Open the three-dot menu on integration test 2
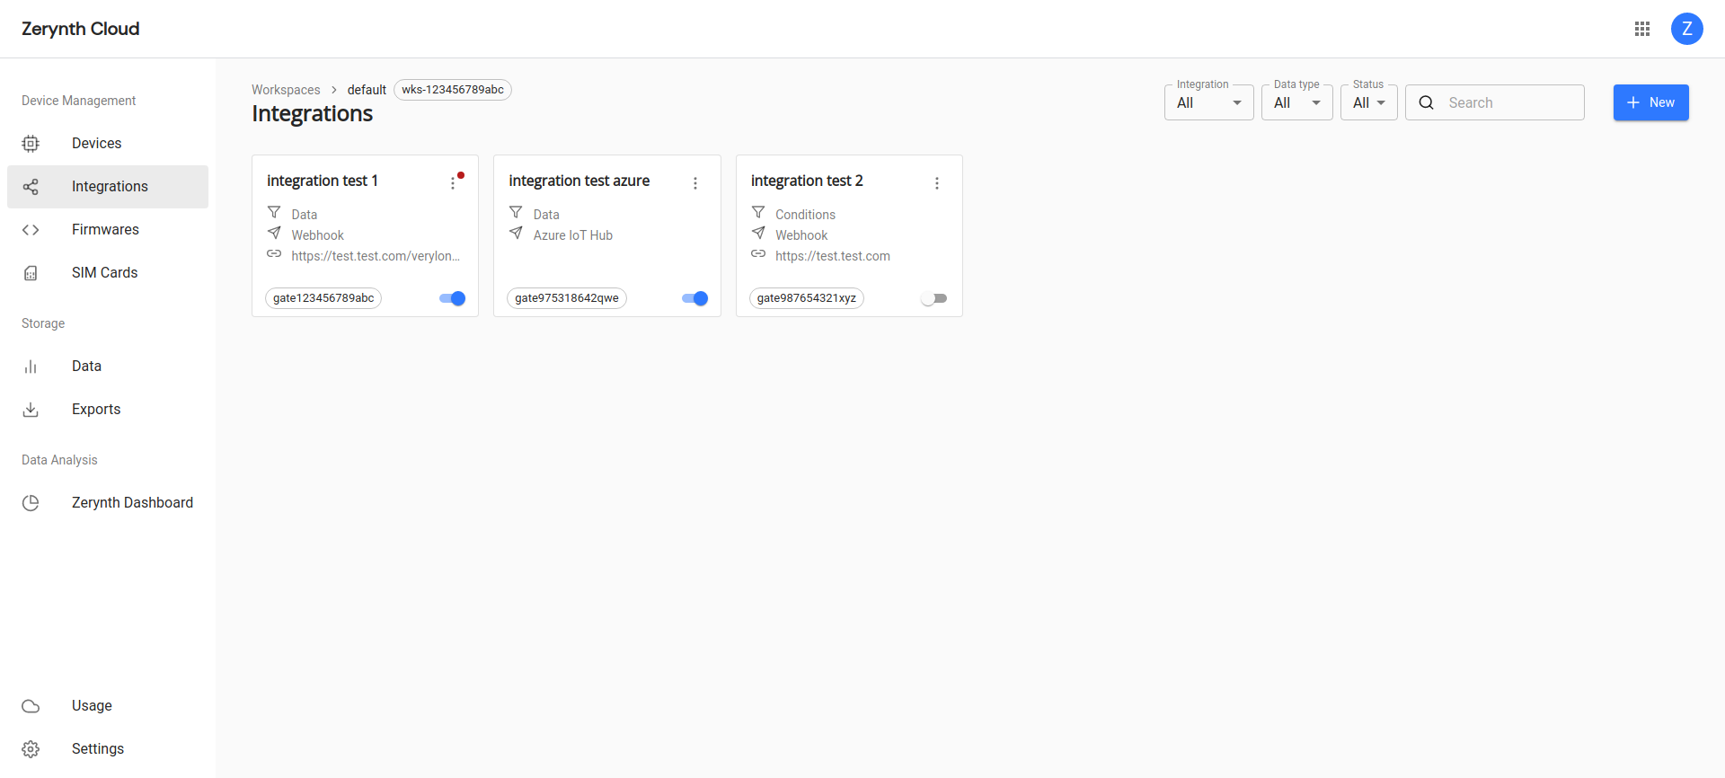This screenshot has height=778, width=1725. pos(937,183)
